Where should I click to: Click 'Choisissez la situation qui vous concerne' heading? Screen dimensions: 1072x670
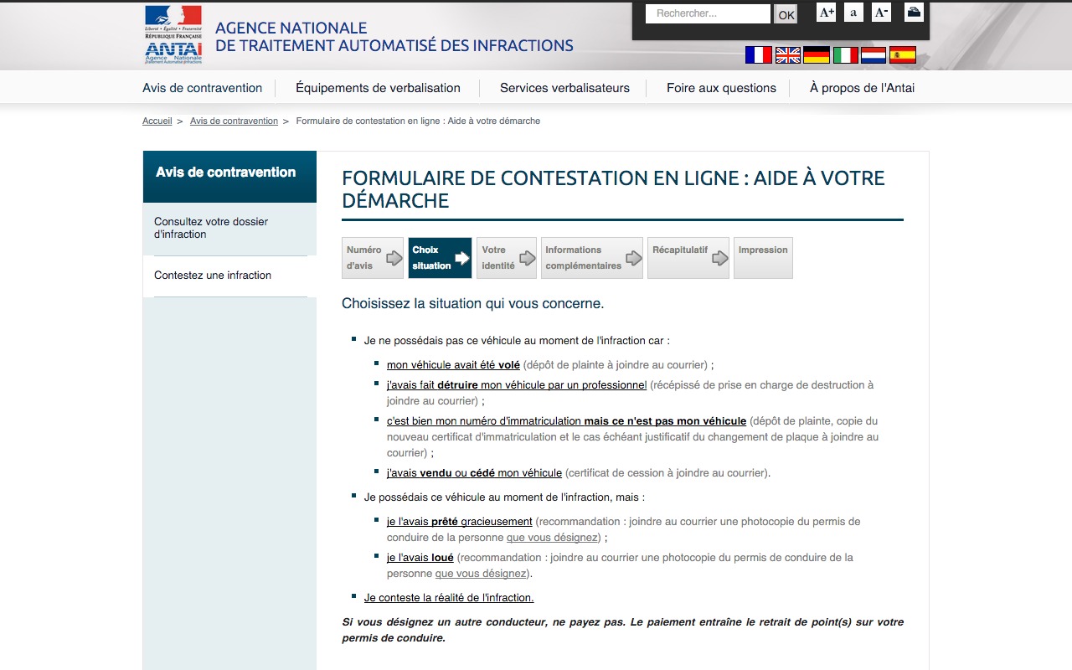(472, 303)
